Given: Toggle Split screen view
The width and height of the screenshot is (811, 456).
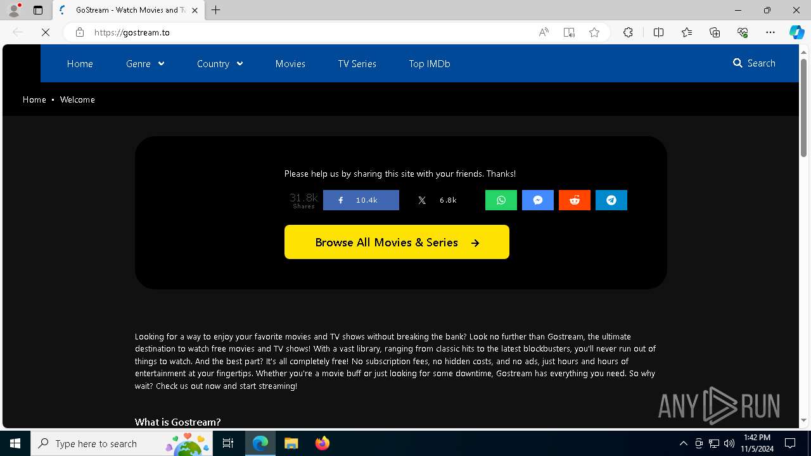Looking at the screenshot, I should [x=658, y=32].
